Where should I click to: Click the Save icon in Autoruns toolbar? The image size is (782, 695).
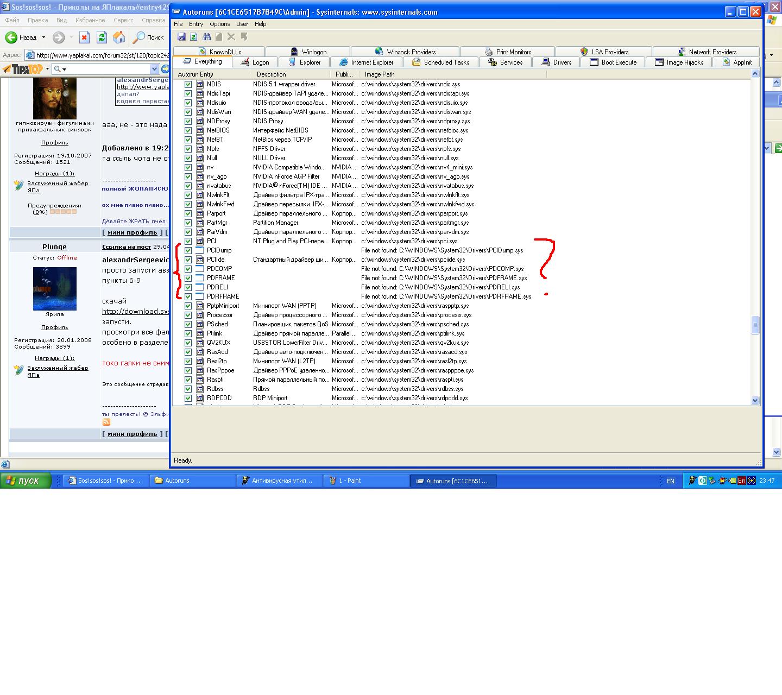(181, 36)
